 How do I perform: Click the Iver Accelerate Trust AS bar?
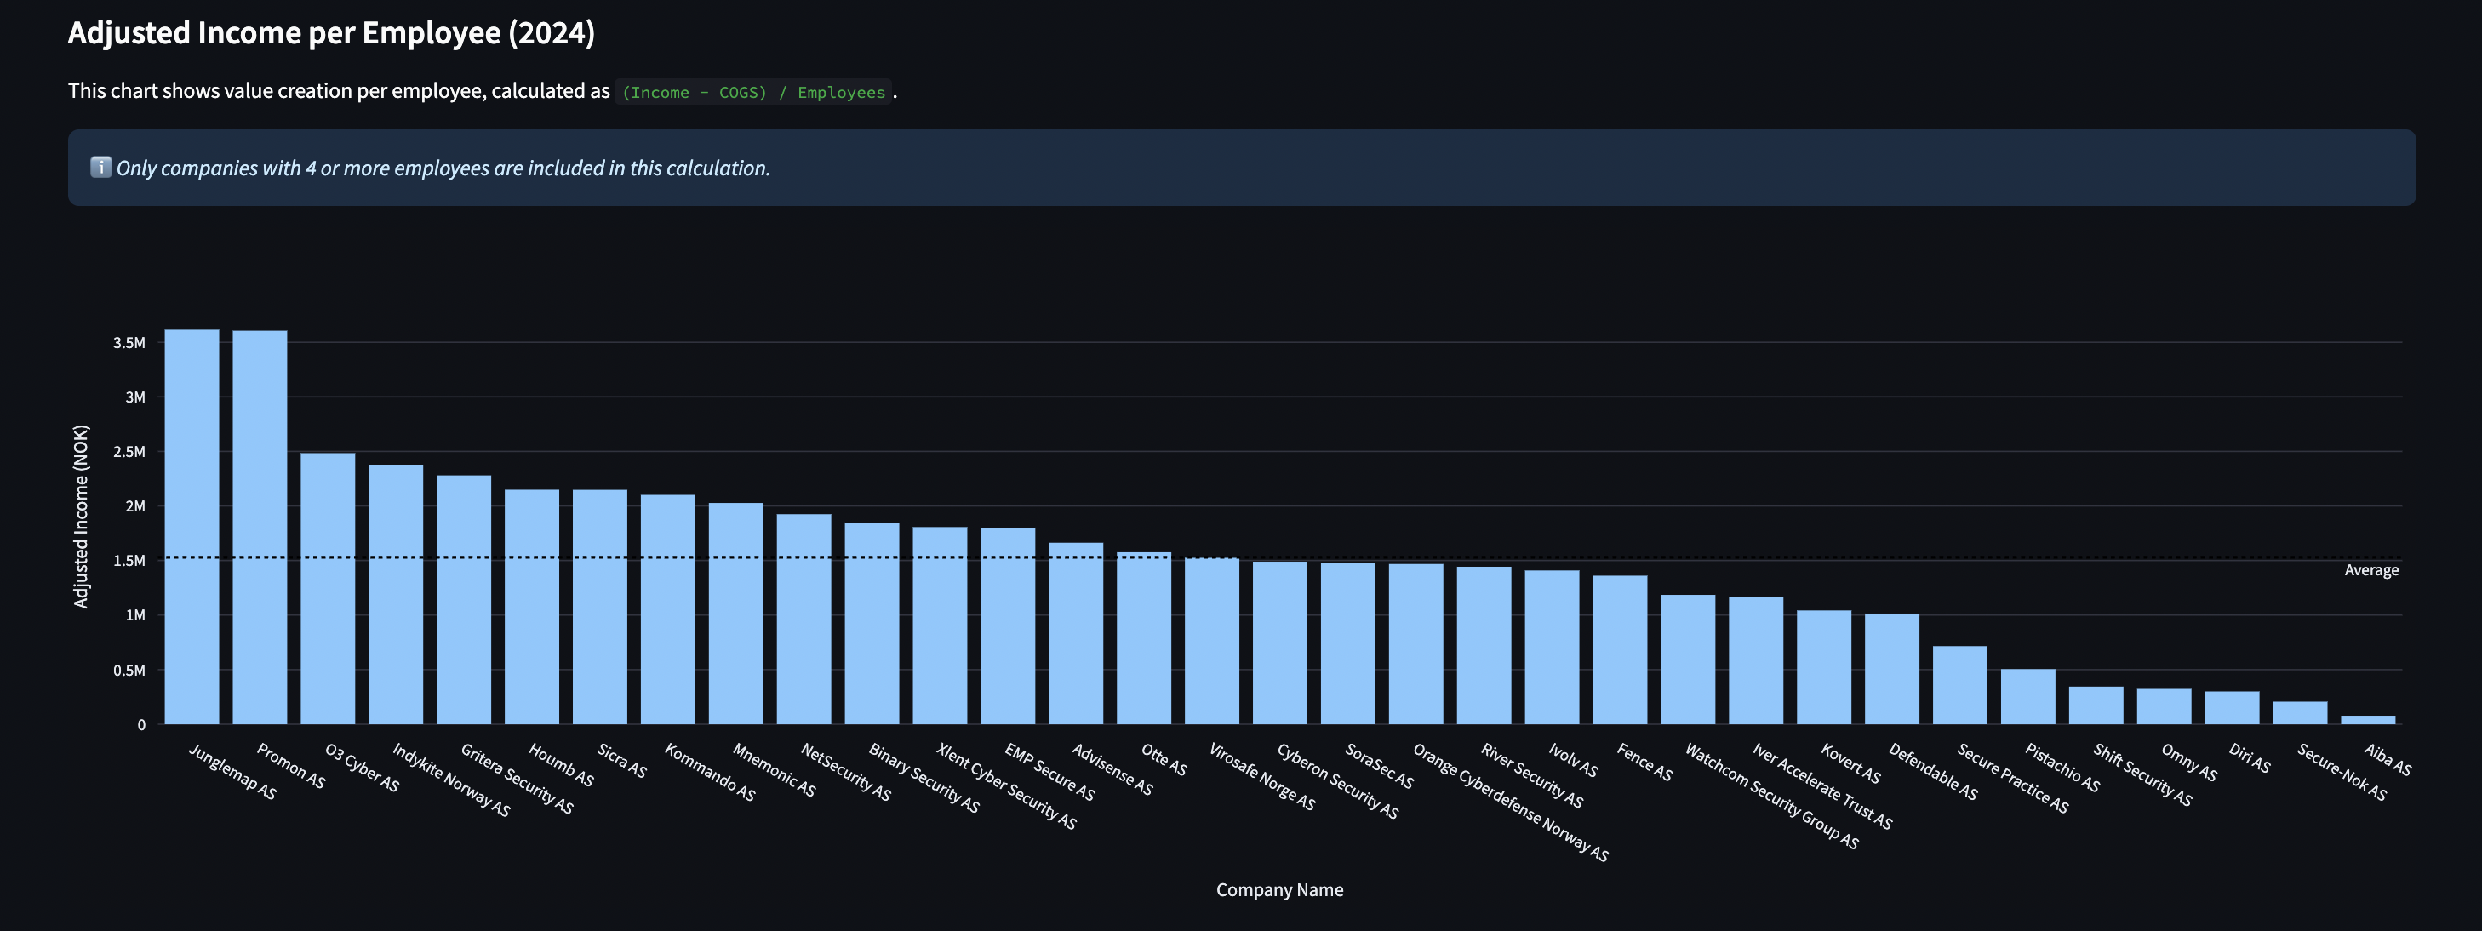coord(1757,661)
